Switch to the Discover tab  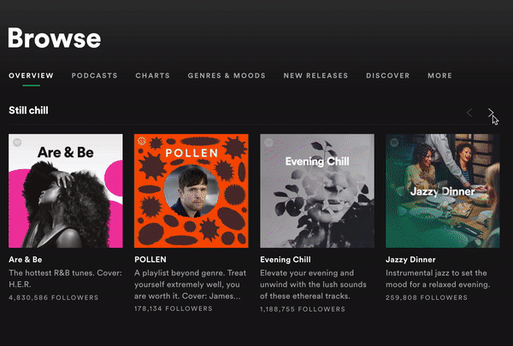click(387, 75)
